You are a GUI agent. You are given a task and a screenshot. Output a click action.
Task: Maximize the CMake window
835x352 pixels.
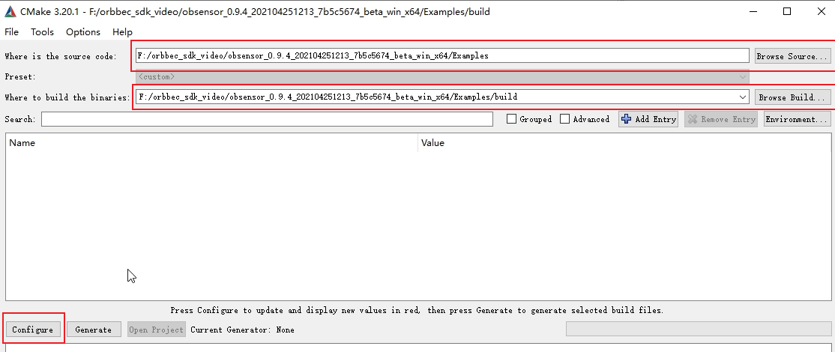(786, 12)
